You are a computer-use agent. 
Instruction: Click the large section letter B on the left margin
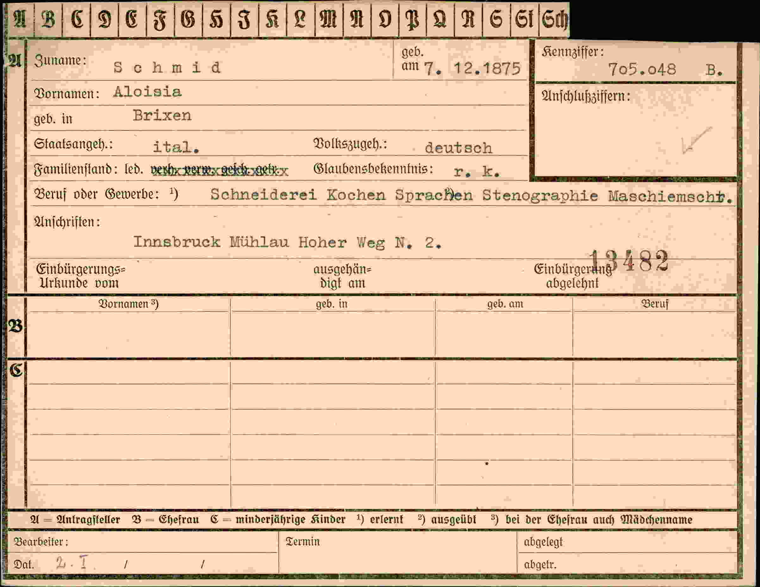tap(15, 326)
